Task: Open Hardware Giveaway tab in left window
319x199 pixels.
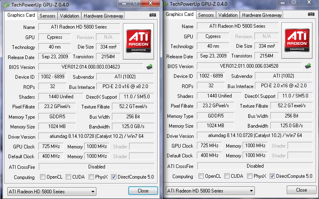Action: (103, 16)
